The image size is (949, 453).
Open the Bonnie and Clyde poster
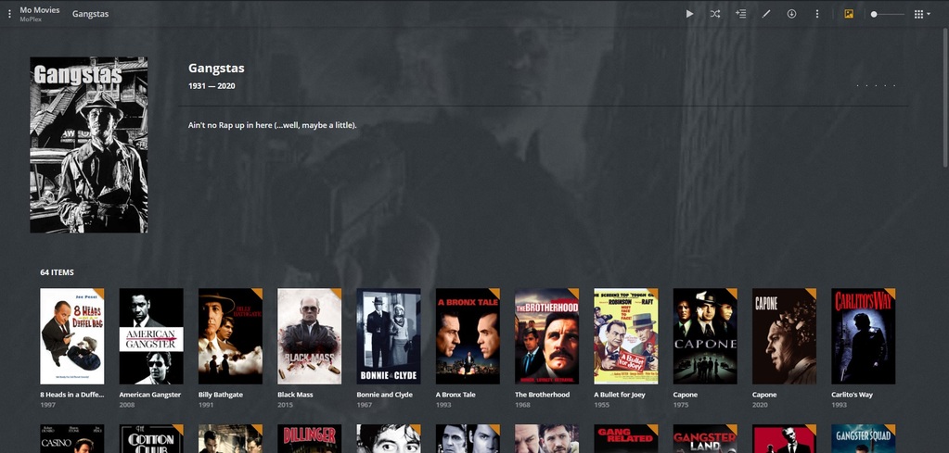point(389,336)
